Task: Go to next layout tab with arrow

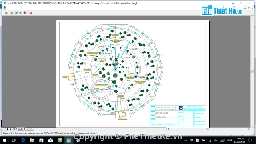Action: [x=11, y=129]
